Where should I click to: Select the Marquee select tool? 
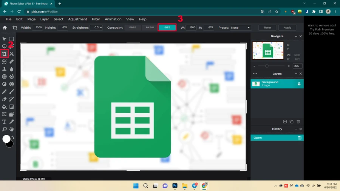pos(11,39)
